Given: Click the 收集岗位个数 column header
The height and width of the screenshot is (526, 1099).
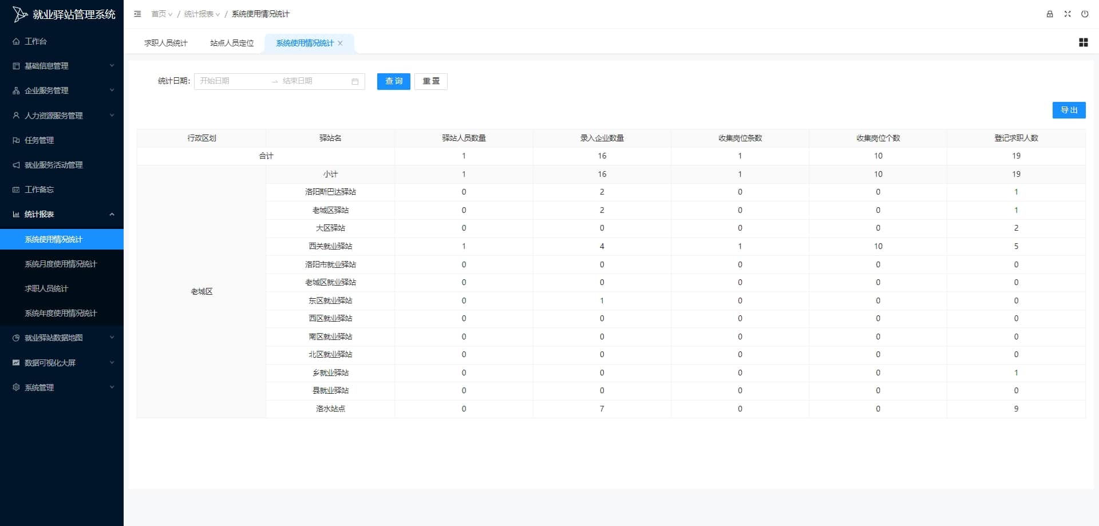Looking at the screenshot, I should (878, 138).
